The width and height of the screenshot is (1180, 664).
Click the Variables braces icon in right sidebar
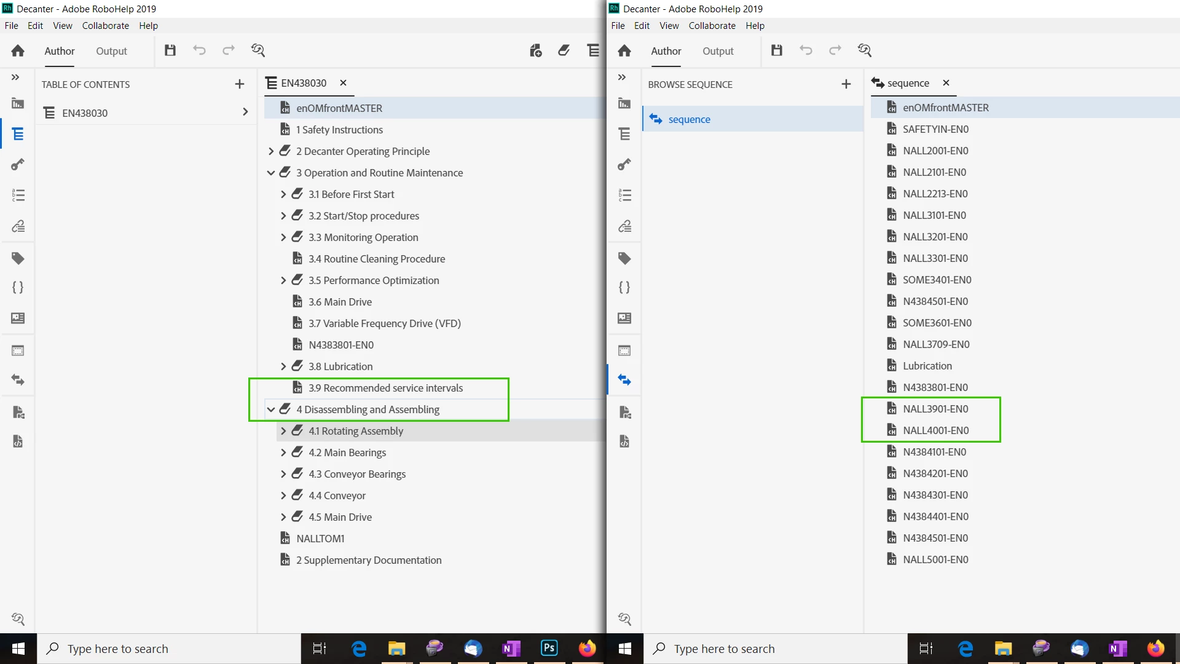pos(624,288)
